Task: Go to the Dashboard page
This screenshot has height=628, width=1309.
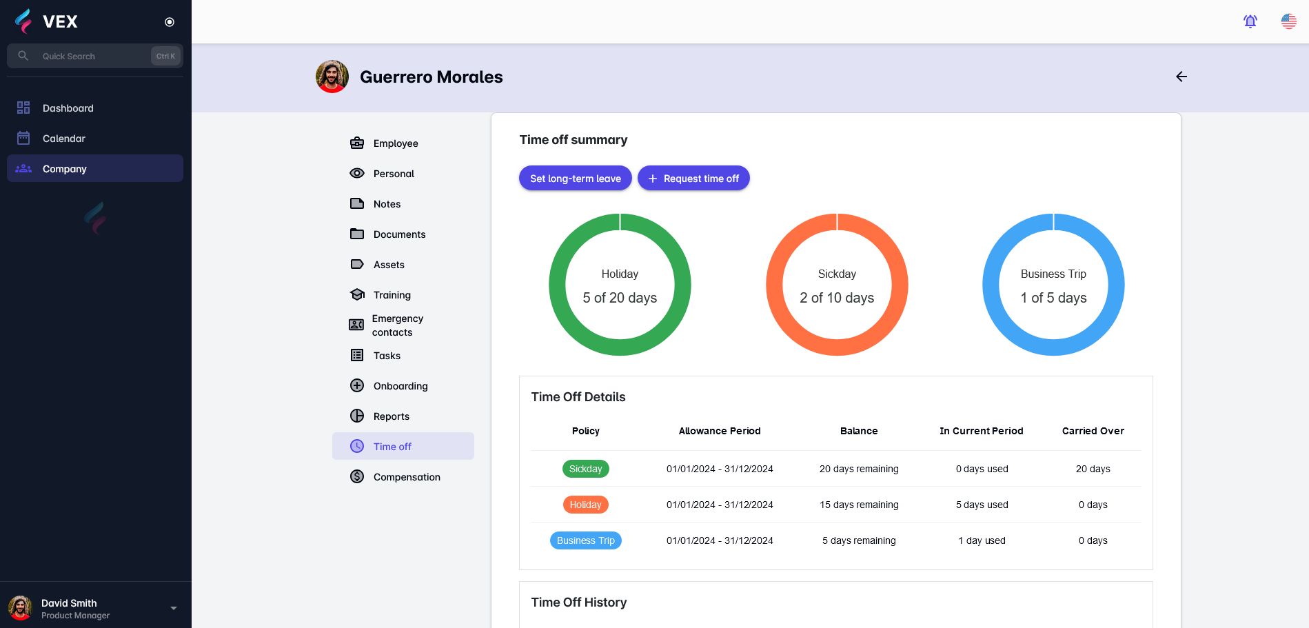Action: click(68, 108)
